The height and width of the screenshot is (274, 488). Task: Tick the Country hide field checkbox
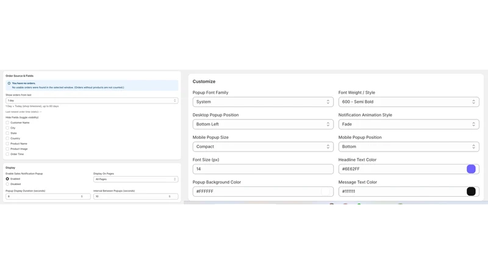(x=7, y=139)
